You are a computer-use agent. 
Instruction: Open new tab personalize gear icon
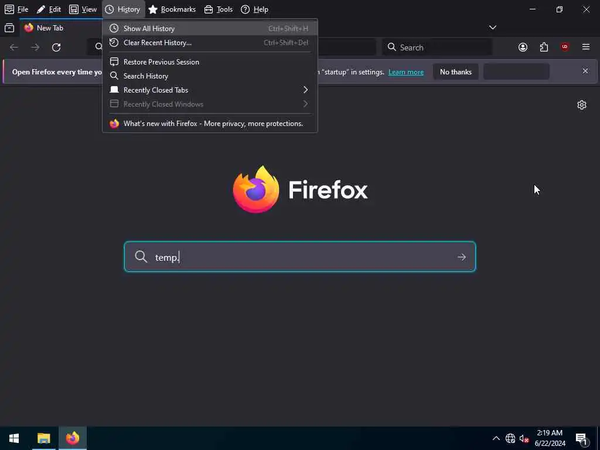click(x=582, y=105)
